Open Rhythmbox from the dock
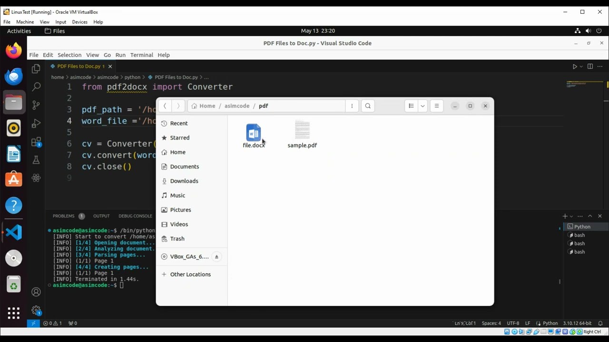Viewport: 609px width, 342px height. [13, 128]
